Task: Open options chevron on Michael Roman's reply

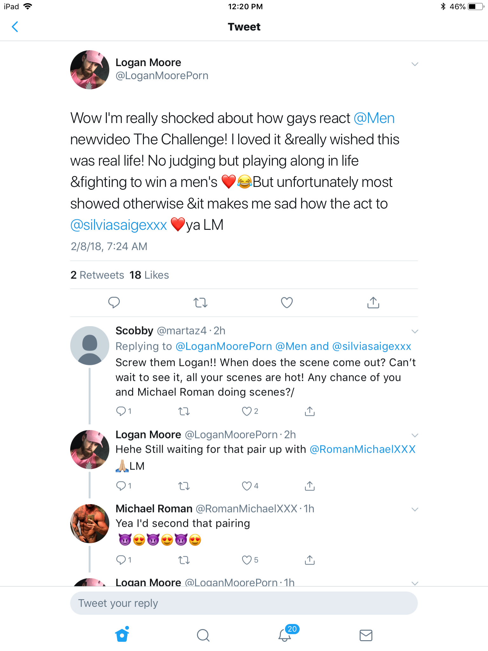Action: click(415, 510)
